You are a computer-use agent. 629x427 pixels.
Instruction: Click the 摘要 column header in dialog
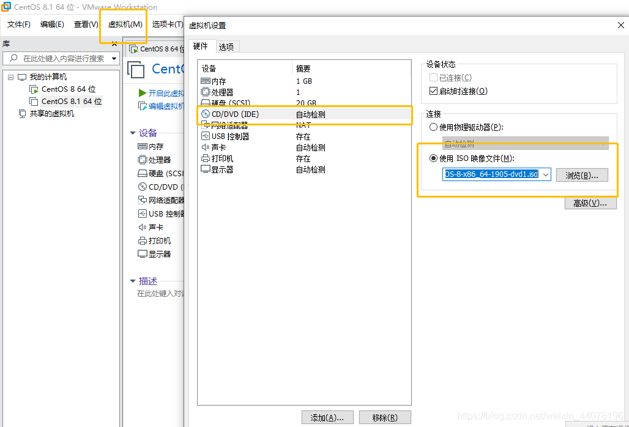click(351, 69)
